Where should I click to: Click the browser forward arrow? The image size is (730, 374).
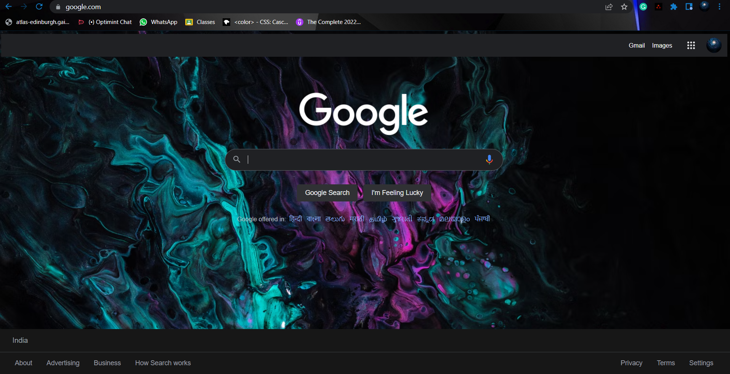[x=24, y=7]
